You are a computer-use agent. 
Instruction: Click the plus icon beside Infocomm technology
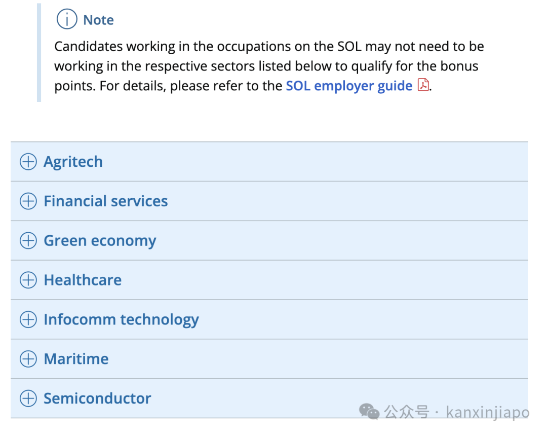pyautogui.click(x=28, y=319)
